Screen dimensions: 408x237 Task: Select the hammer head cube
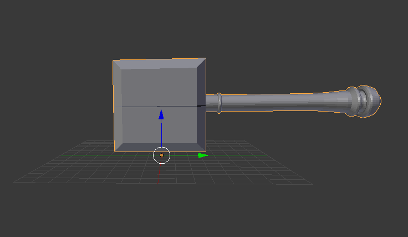tap(159, 105)
